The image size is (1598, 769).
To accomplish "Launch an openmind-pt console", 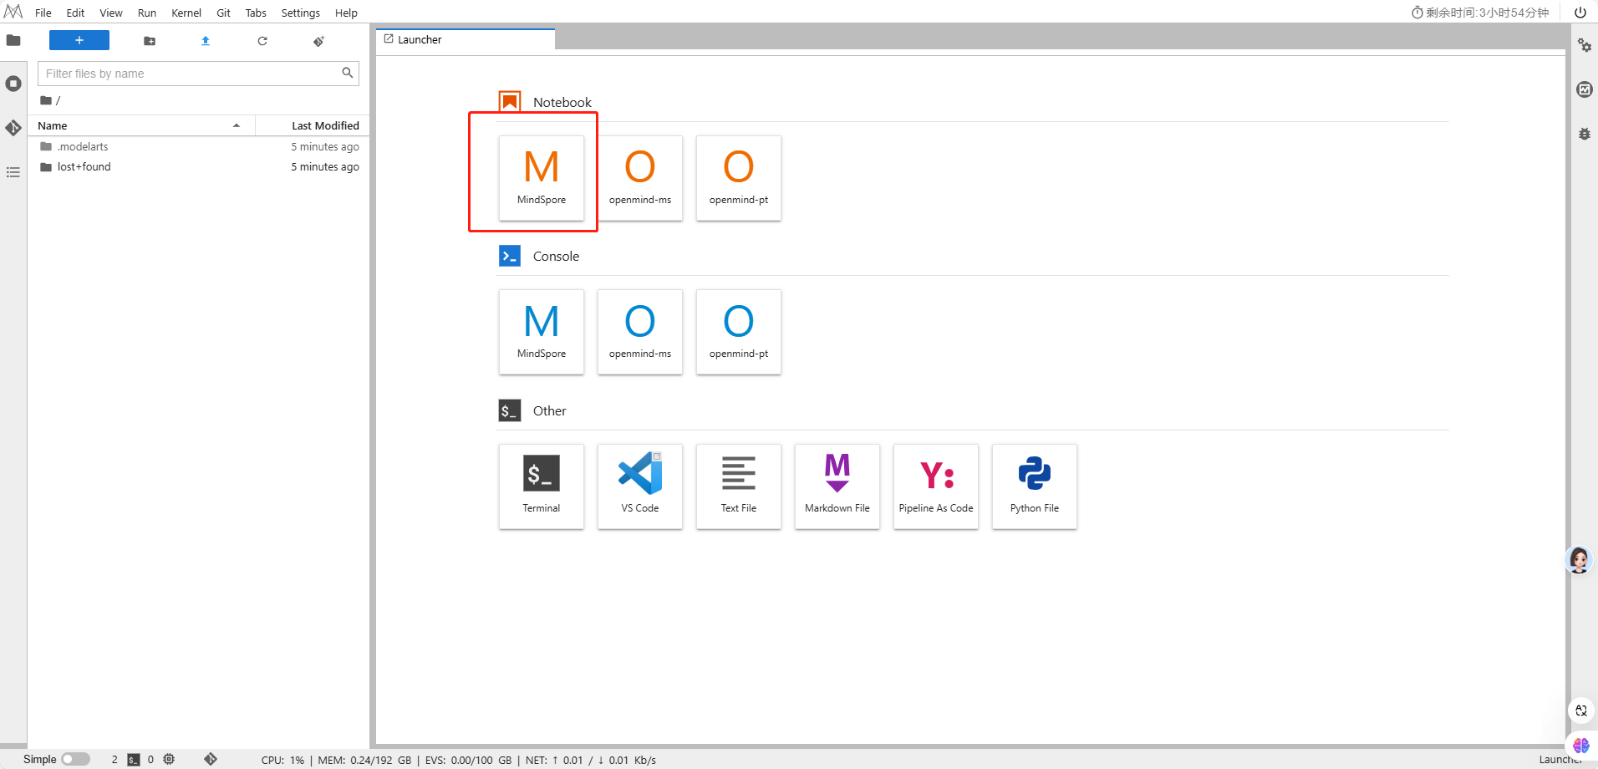I will coord(739,332).
